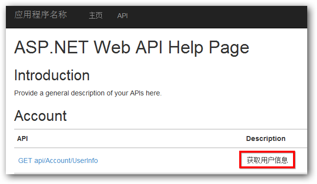This screenshot has width=317, height=184.
Task: Click the general description paragraph text
Action: (88, 93)
